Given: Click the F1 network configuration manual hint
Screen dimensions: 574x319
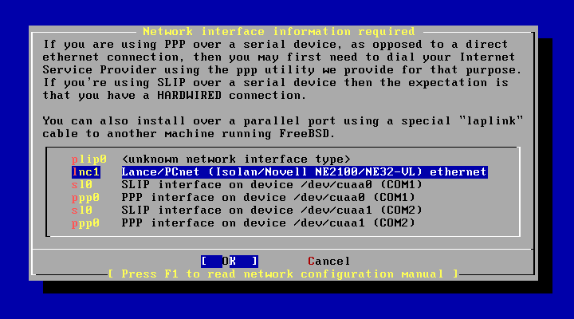Looking at the screenshot, I should click(x=283, y=274).
